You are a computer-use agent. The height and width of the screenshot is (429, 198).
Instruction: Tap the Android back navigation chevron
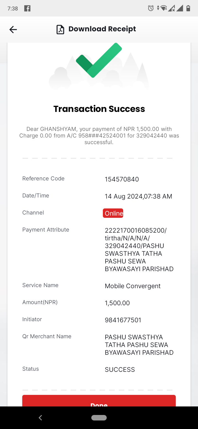tap(40, 418)
